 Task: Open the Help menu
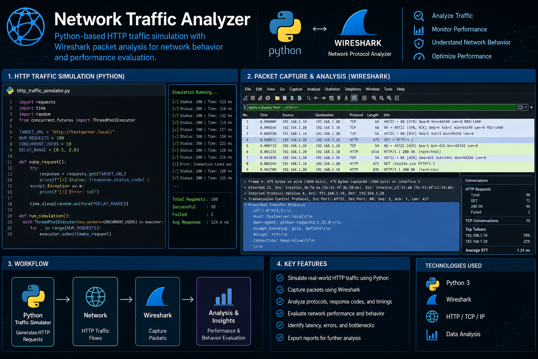pyautogui.click(x=401, y=89)
